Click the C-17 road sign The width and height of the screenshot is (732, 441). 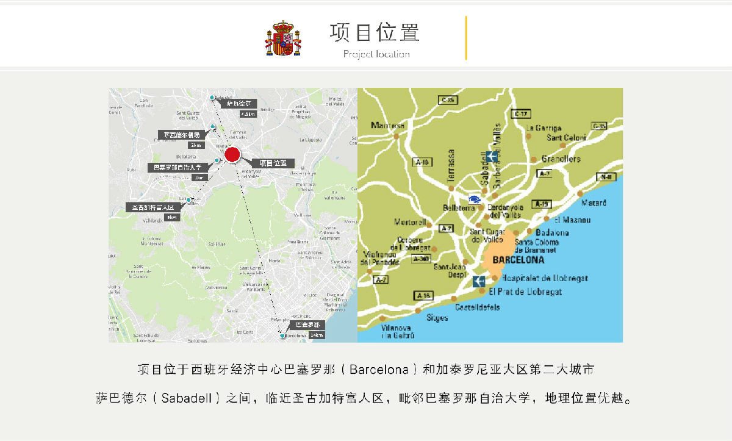522,114
